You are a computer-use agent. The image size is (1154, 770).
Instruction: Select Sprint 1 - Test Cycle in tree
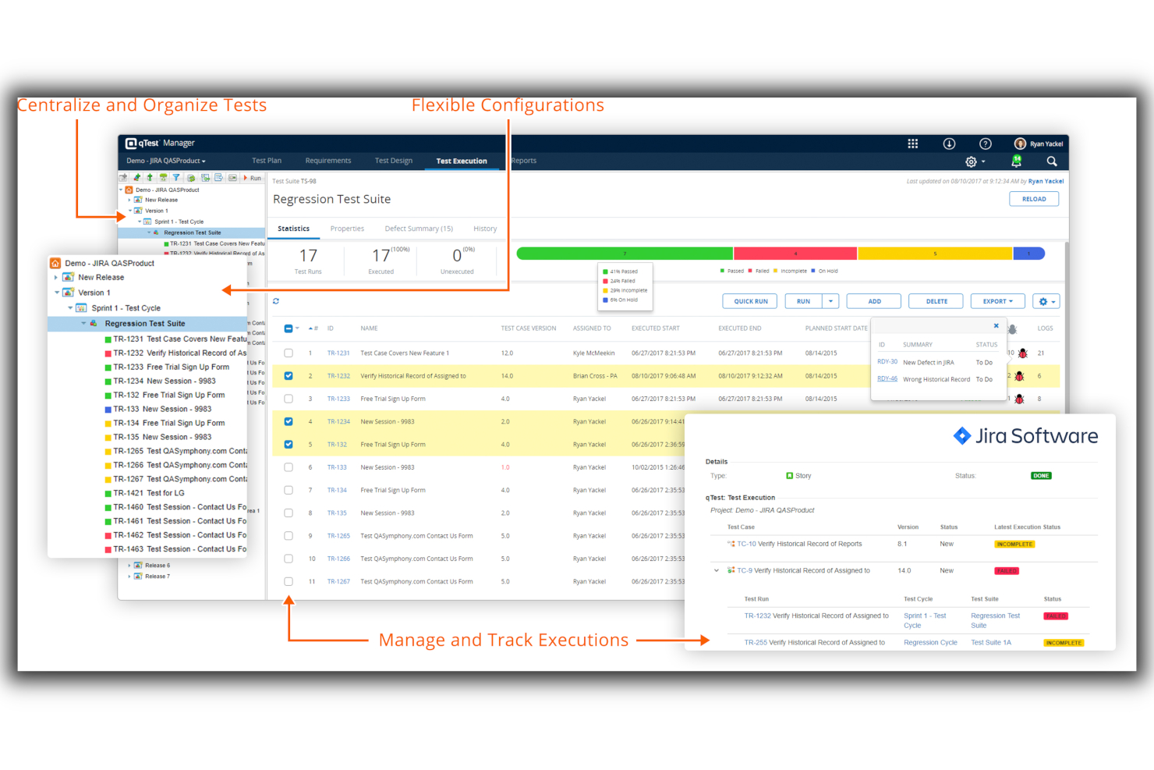pyautogui.click(x=126, y=308)
